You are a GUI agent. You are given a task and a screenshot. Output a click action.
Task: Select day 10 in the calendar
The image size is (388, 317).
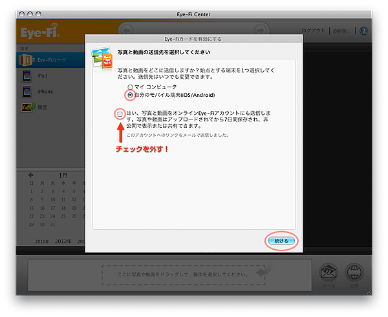pyautogui.click(x=52, y=199)
